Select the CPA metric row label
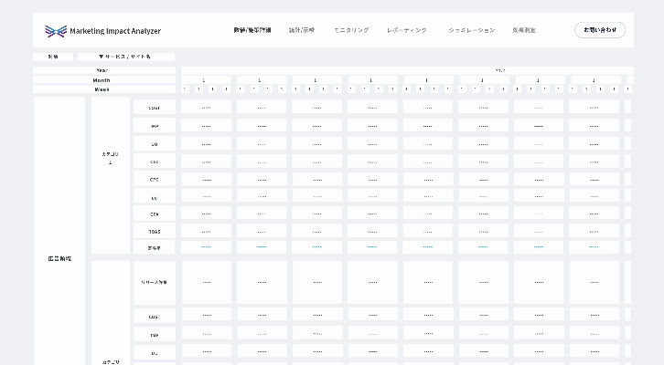 coord(155,214)
